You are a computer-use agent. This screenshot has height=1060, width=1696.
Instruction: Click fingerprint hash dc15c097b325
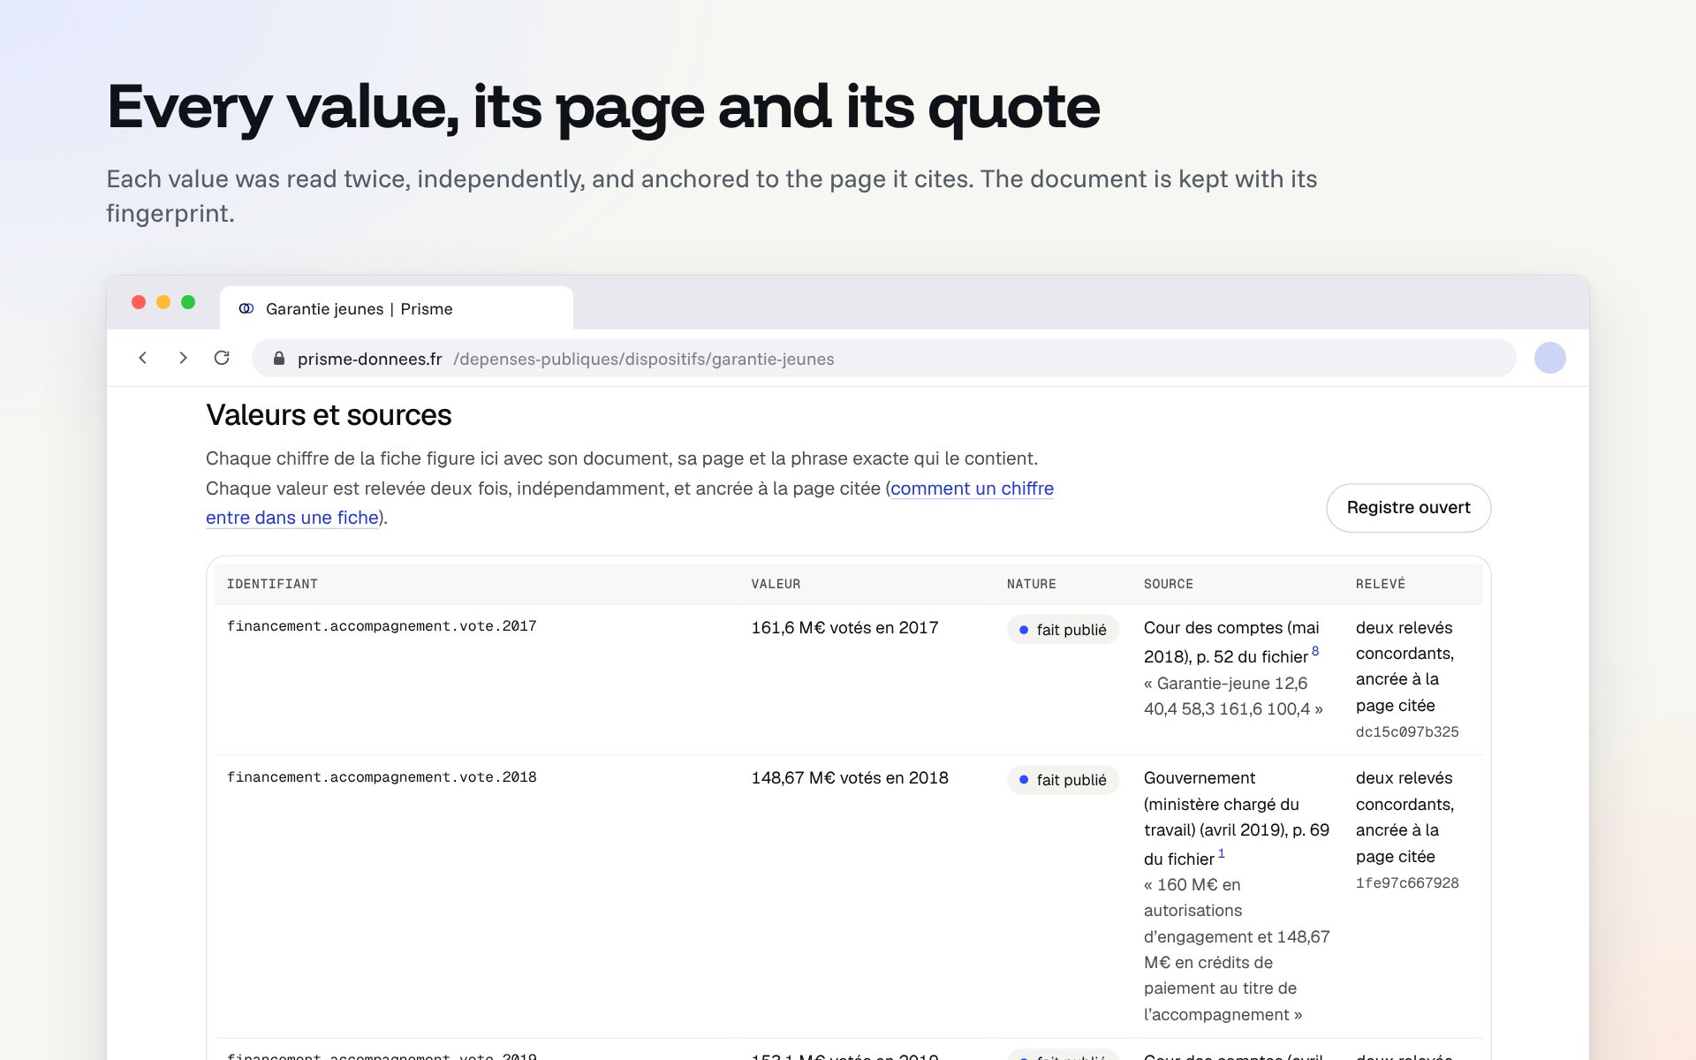point(1407,732)
